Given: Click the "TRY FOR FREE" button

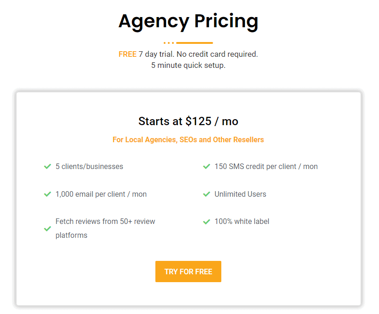Looking at the screenshot, I should [188, 272].
